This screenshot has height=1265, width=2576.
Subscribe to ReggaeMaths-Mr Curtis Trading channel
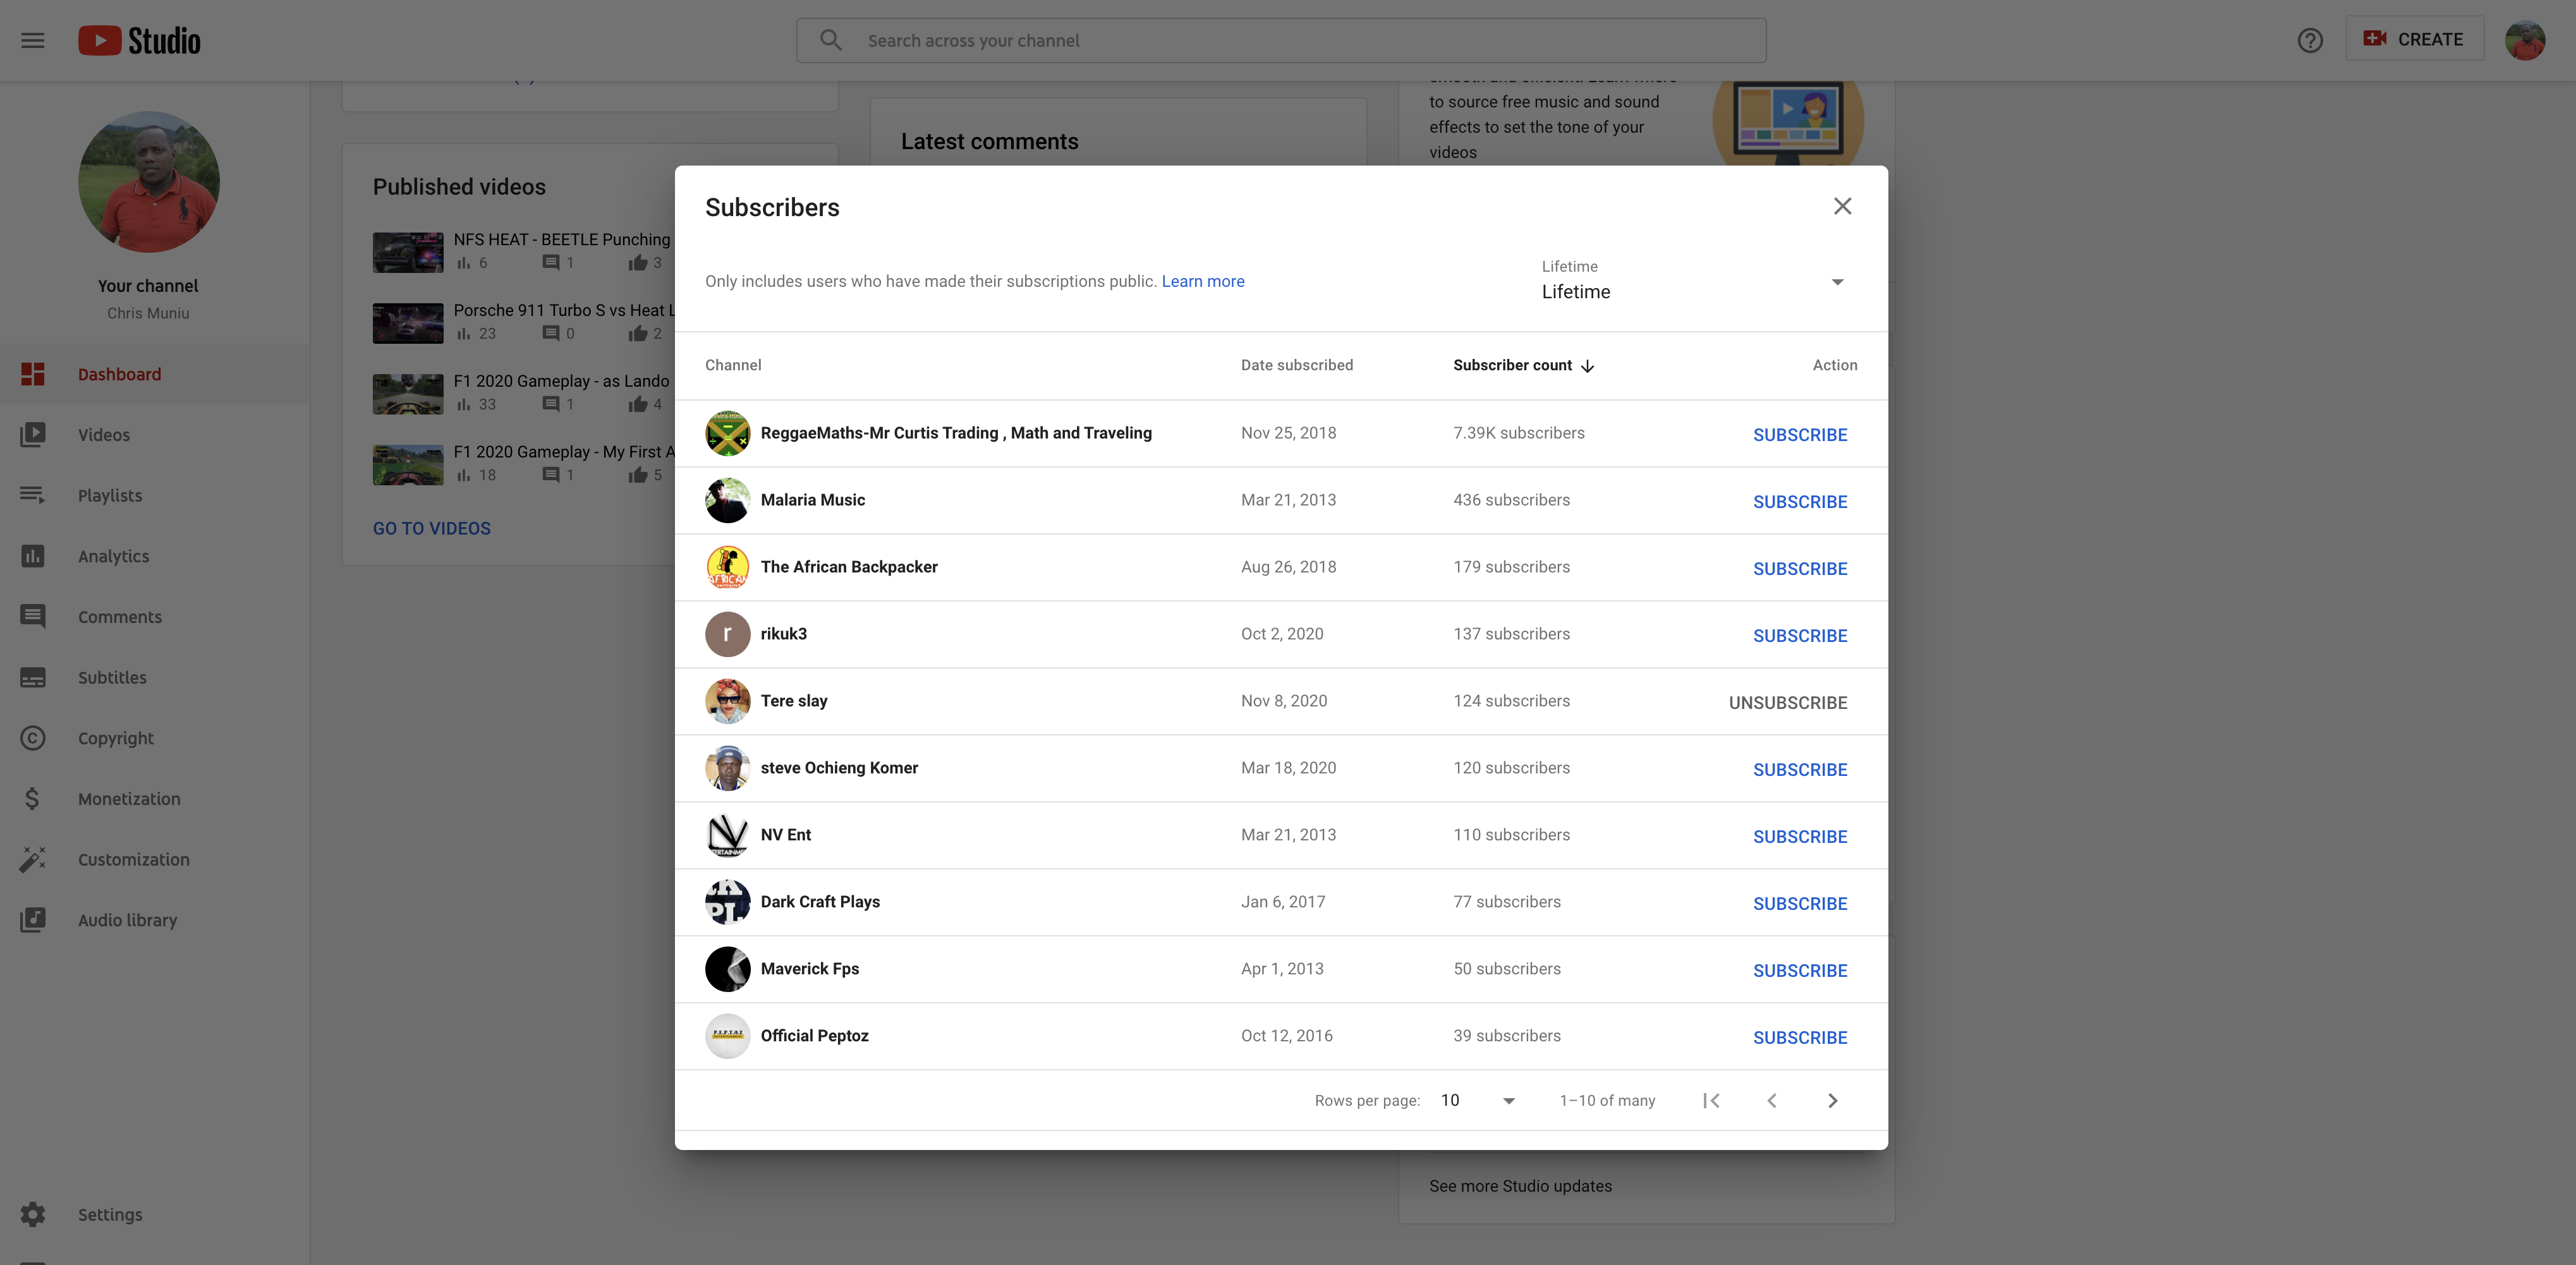click(1799, 434)
